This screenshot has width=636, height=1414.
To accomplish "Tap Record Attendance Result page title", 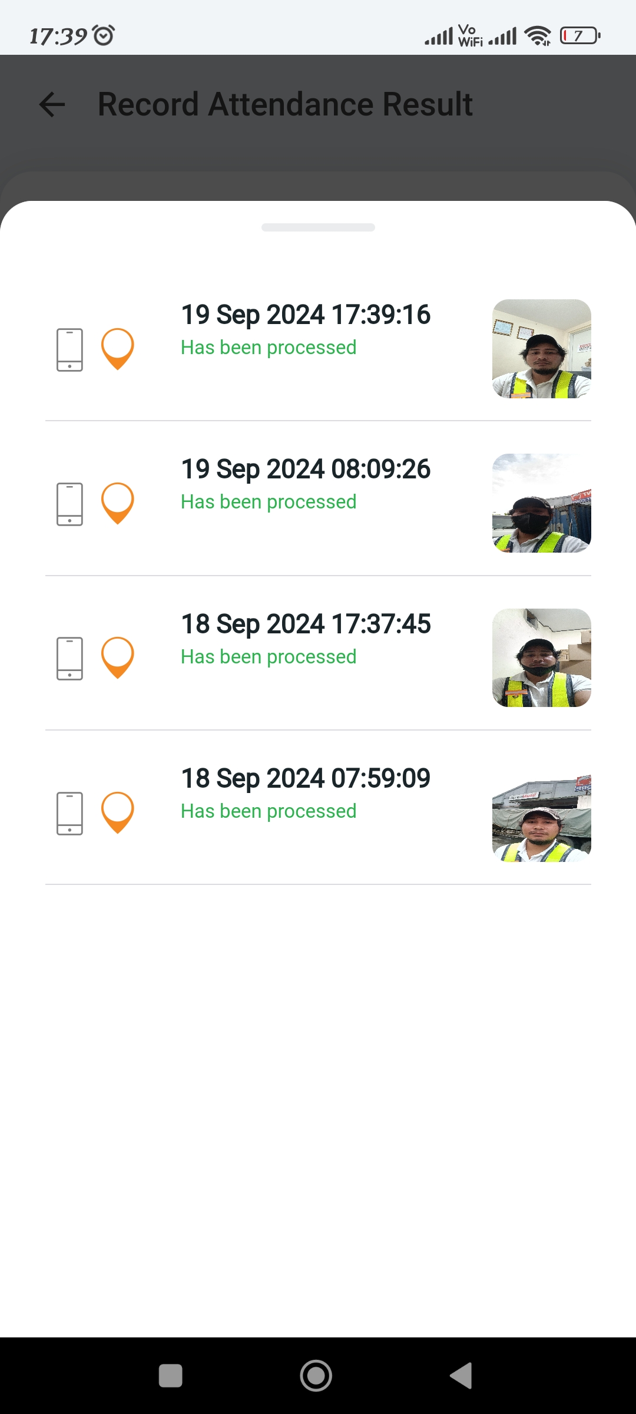I will [285, 105].
